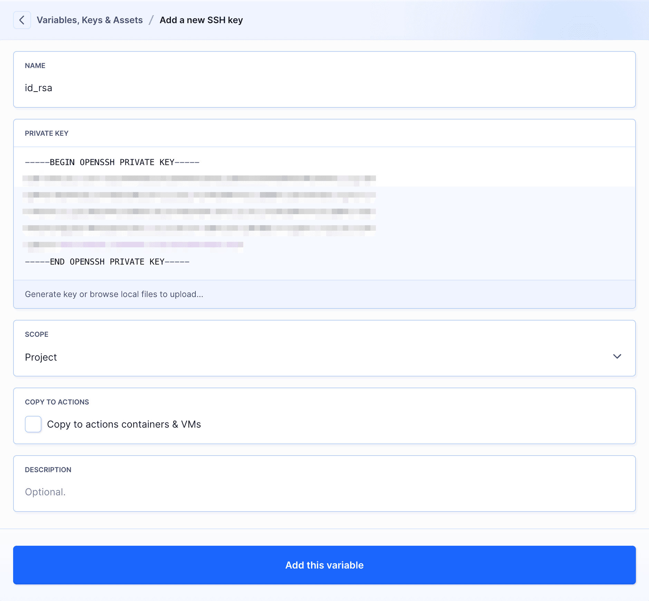Open scope options by clicking Project
Image resolution: width=649 pixels, height=601 pixels.
(41, 357)
